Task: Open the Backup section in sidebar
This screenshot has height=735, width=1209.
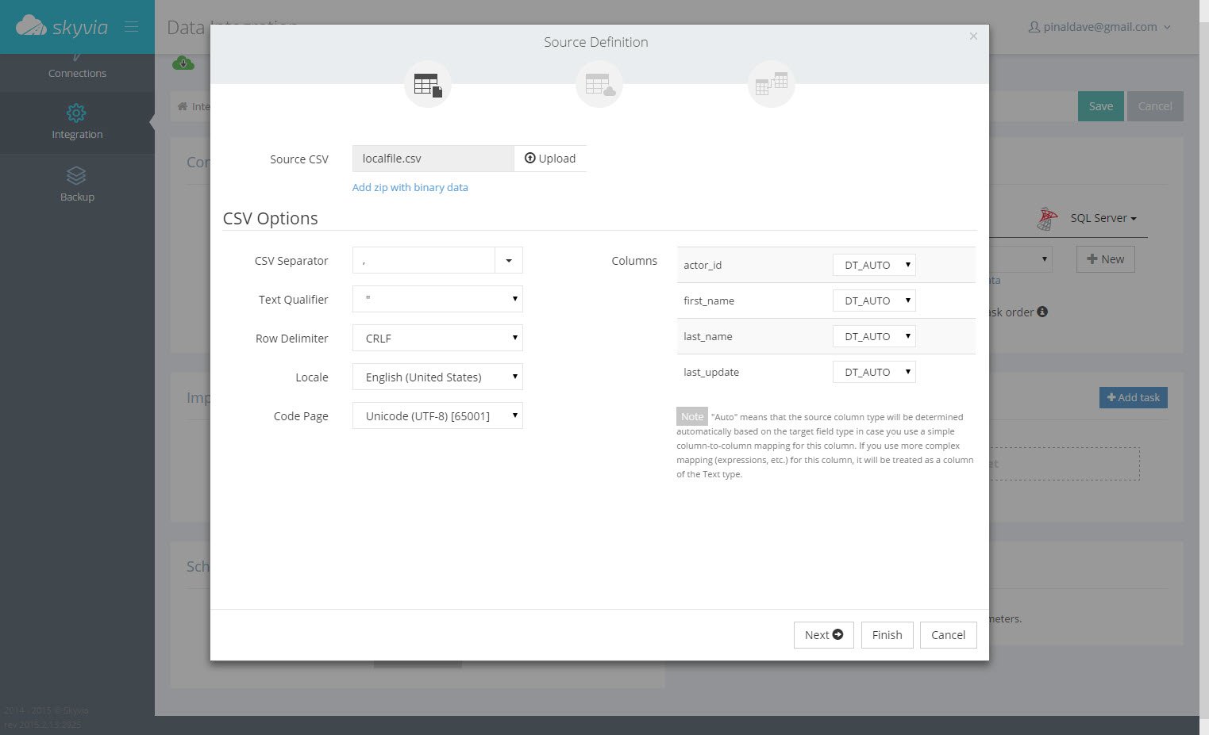Action: (x=77, y=184)
